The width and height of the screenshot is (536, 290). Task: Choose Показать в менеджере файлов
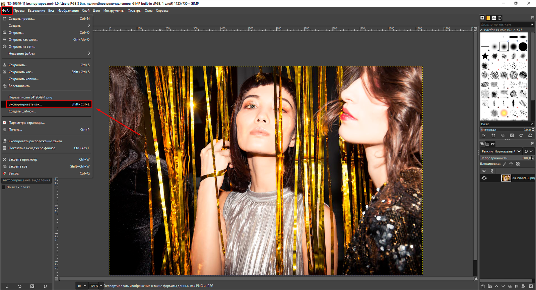coord(47,148)
